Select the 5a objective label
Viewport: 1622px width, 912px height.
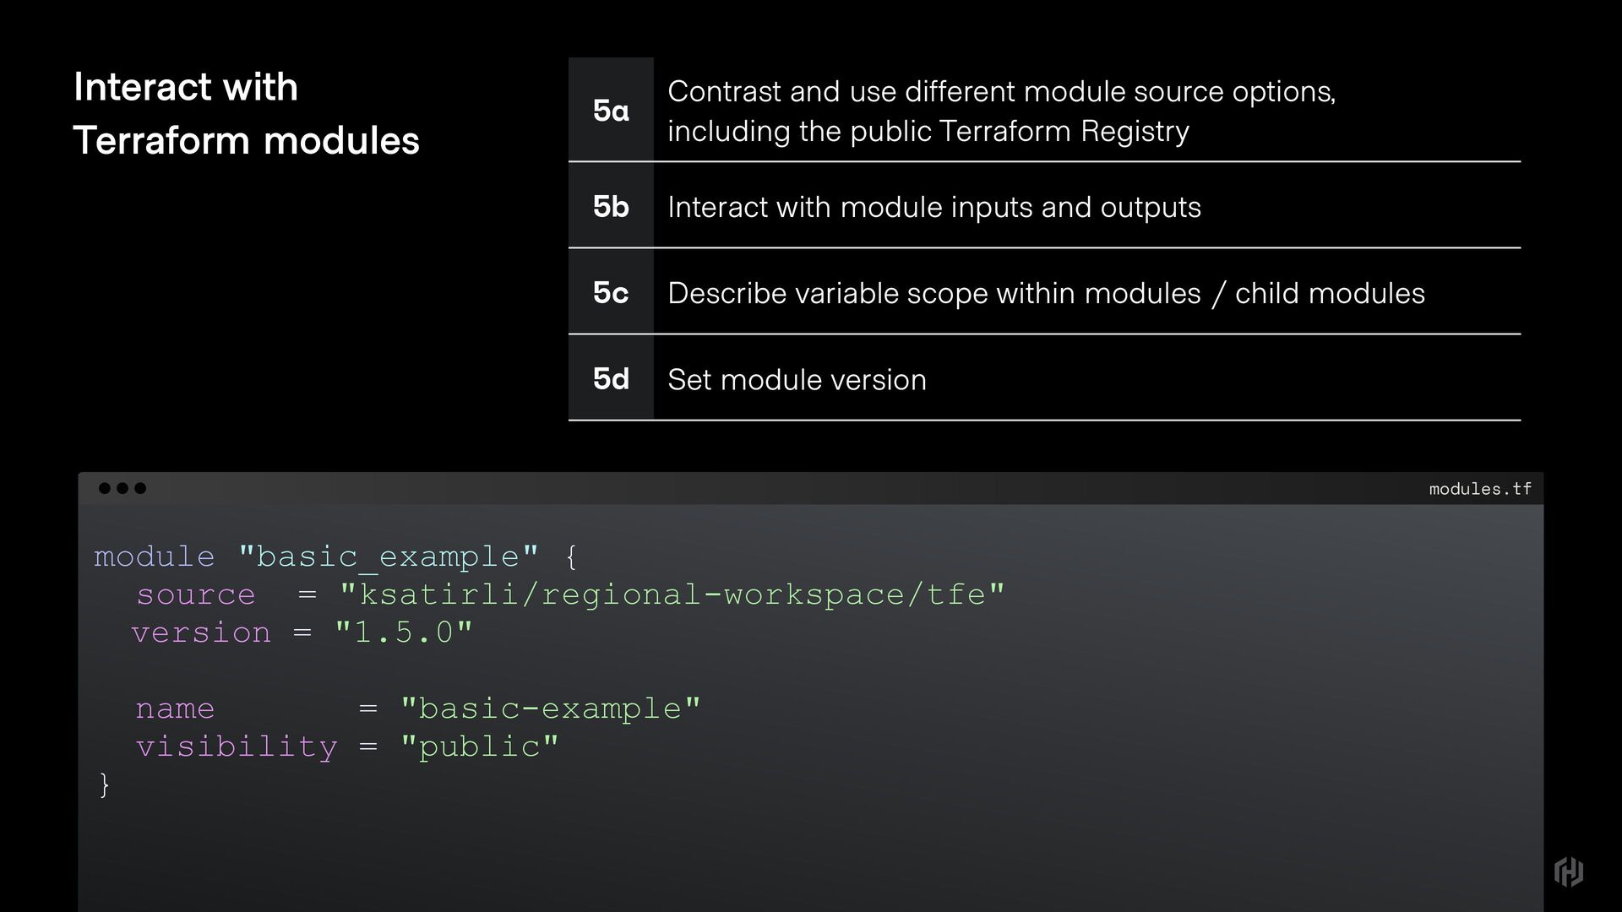[611, 110]
